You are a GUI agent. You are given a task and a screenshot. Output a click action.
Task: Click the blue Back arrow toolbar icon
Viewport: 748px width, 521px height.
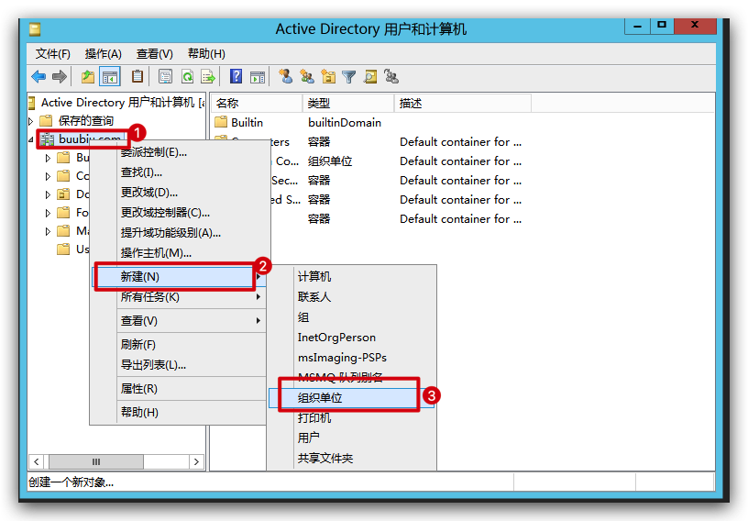tap(38, 77)
